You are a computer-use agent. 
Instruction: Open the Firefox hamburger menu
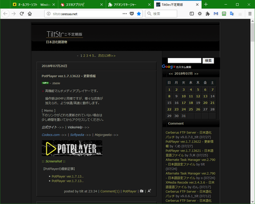[x=250, y=14]
